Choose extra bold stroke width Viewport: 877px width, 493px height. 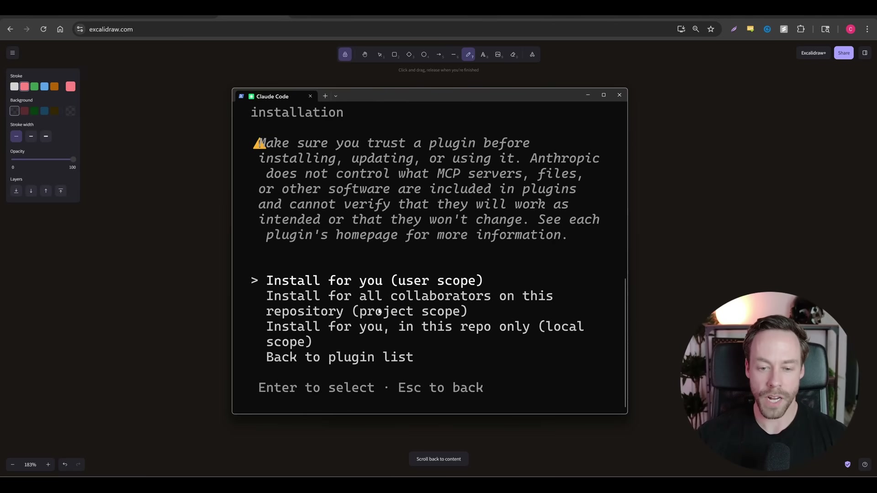click(x=46, y=136)
